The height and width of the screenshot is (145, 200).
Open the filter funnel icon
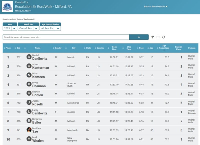(x=153, y=37)
